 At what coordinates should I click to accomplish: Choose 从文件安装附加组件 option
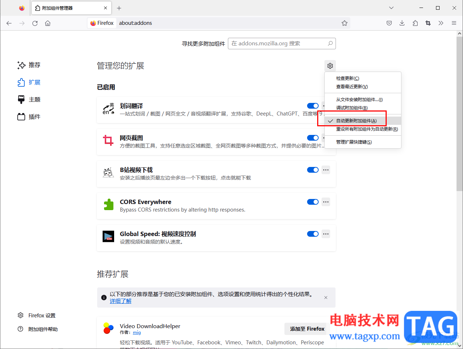coord(363,100)
